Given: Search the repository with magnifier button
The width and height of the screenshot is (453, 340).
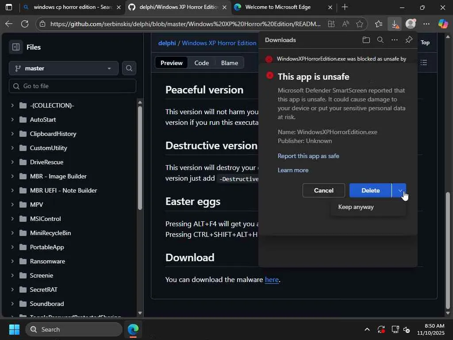Looking at the screenshot, I should pos(129,68).
